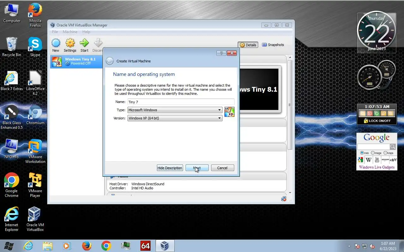The image size is (404, 252).
Task: Click the eBay icon in Google gadget
Action: click(x=393, y=160)
